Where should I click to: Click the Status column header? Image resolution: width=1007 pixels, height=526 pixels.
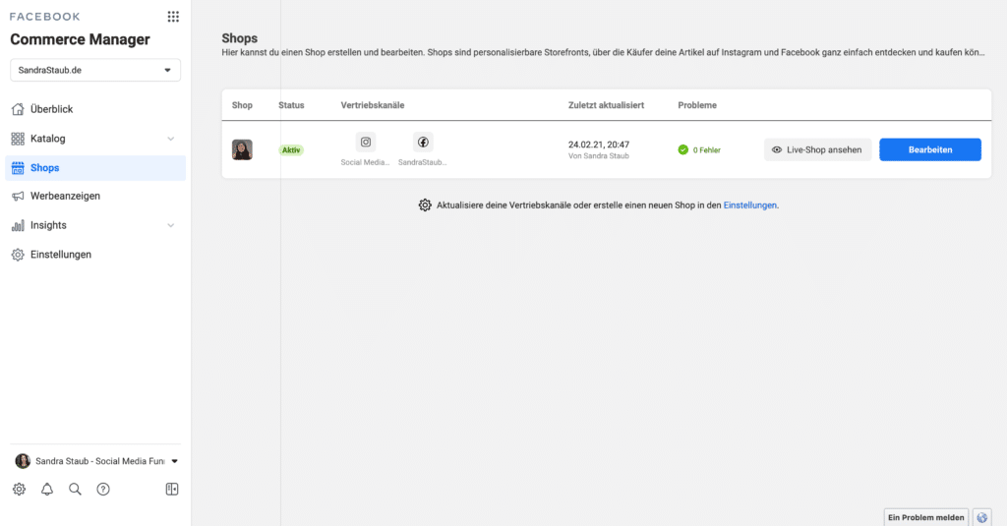pos(291,105)
